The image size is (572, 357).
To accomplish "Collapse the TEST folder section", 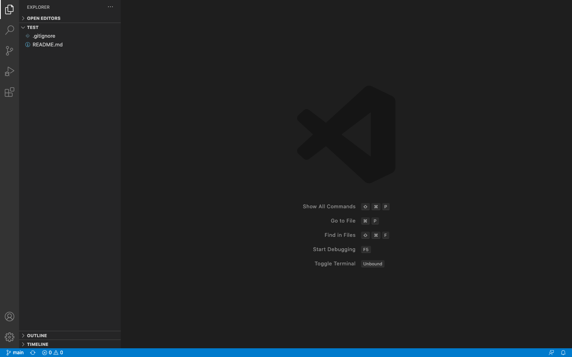I will click(x=33, y=27).
